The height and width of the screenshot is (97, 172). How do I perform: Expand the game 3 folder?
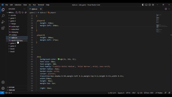[x=13, y=43]
